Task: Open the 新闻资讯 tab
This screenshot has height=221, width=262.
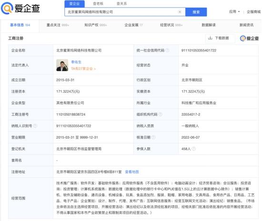Action: coord(246,25)
